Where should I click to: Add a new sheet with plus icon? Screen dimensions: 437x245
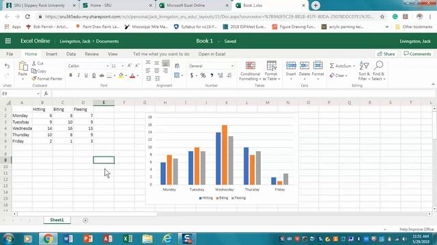pos(85,220)
